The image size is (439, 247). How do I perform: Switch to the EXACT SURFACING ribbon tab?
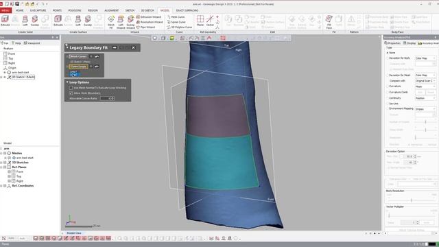point(187,10)
